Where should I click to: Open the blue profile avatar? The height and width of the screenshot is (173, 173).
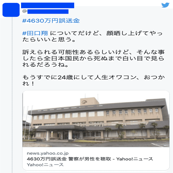click(x=11, y=10)
